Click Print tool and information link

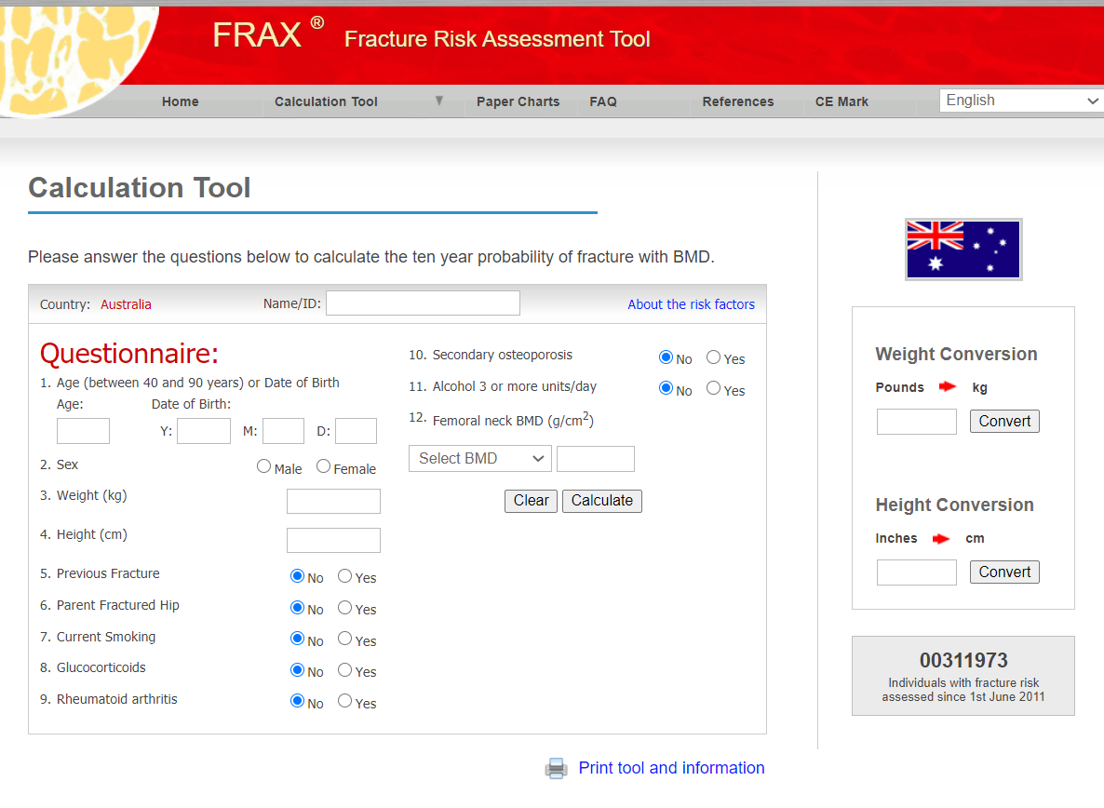pos(672,768)
